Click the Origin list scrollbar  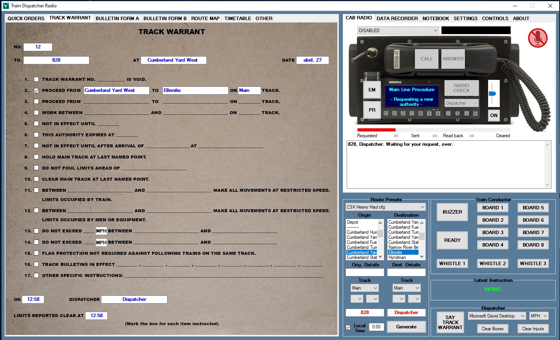pos(380,240)
